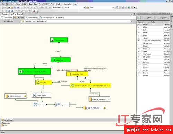The image size is (173, 134).
Task: Open the path search combo box arrow
Action: pos(113,7)
